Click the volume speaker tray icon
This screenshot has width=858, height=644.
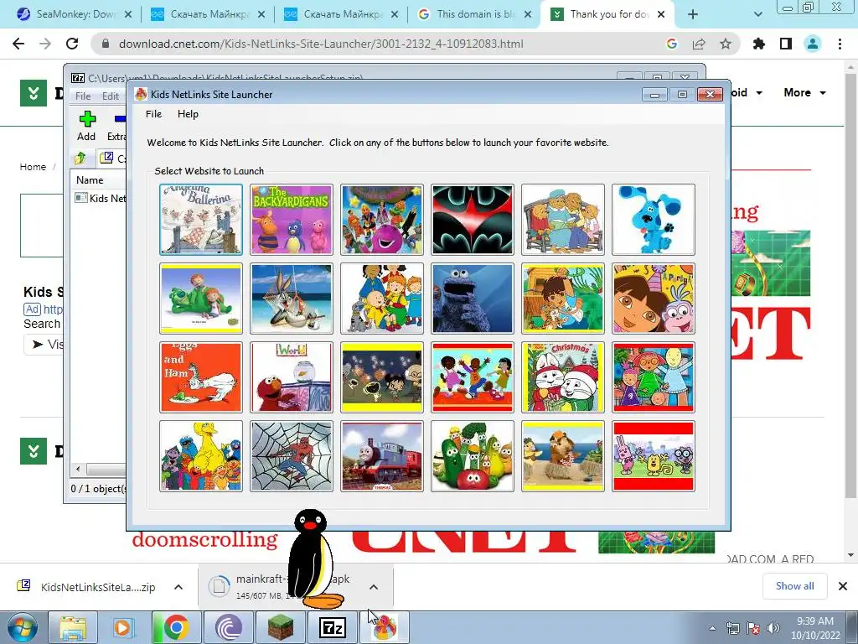[x=773, y=627]
